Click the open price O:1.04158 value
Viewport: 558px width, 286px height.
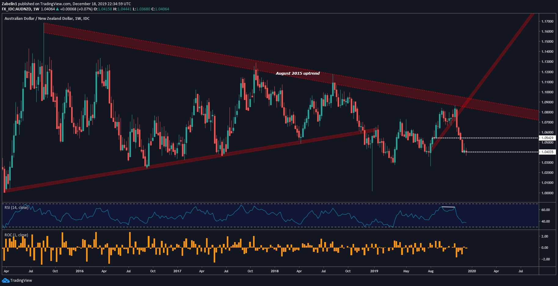103,9
